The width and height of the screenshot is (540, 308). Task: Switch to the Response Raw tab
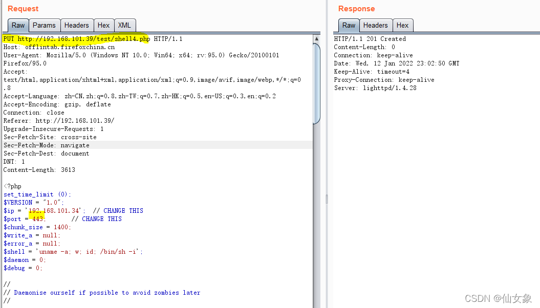[x=349, y=26]
